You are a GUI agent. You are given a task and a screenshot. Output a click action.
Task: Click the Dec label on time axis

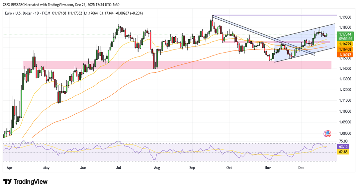[x=301, y=168]
